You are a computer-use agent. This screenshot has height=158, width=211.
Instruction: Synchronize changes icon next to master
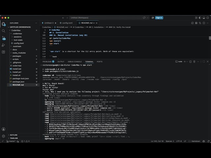pyautogui.click(x=17, y=141)
